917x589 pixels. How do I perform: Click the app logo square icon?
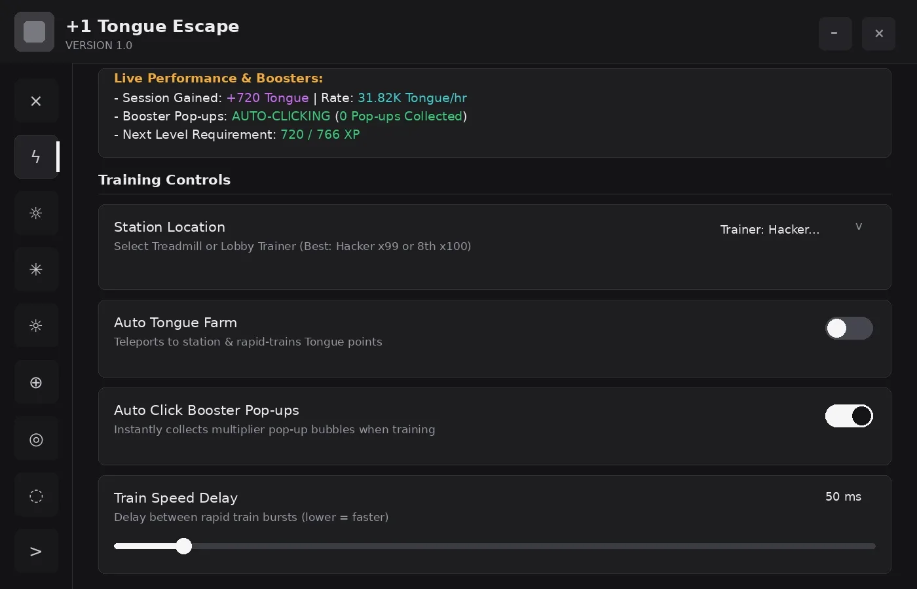pos(34,31)
